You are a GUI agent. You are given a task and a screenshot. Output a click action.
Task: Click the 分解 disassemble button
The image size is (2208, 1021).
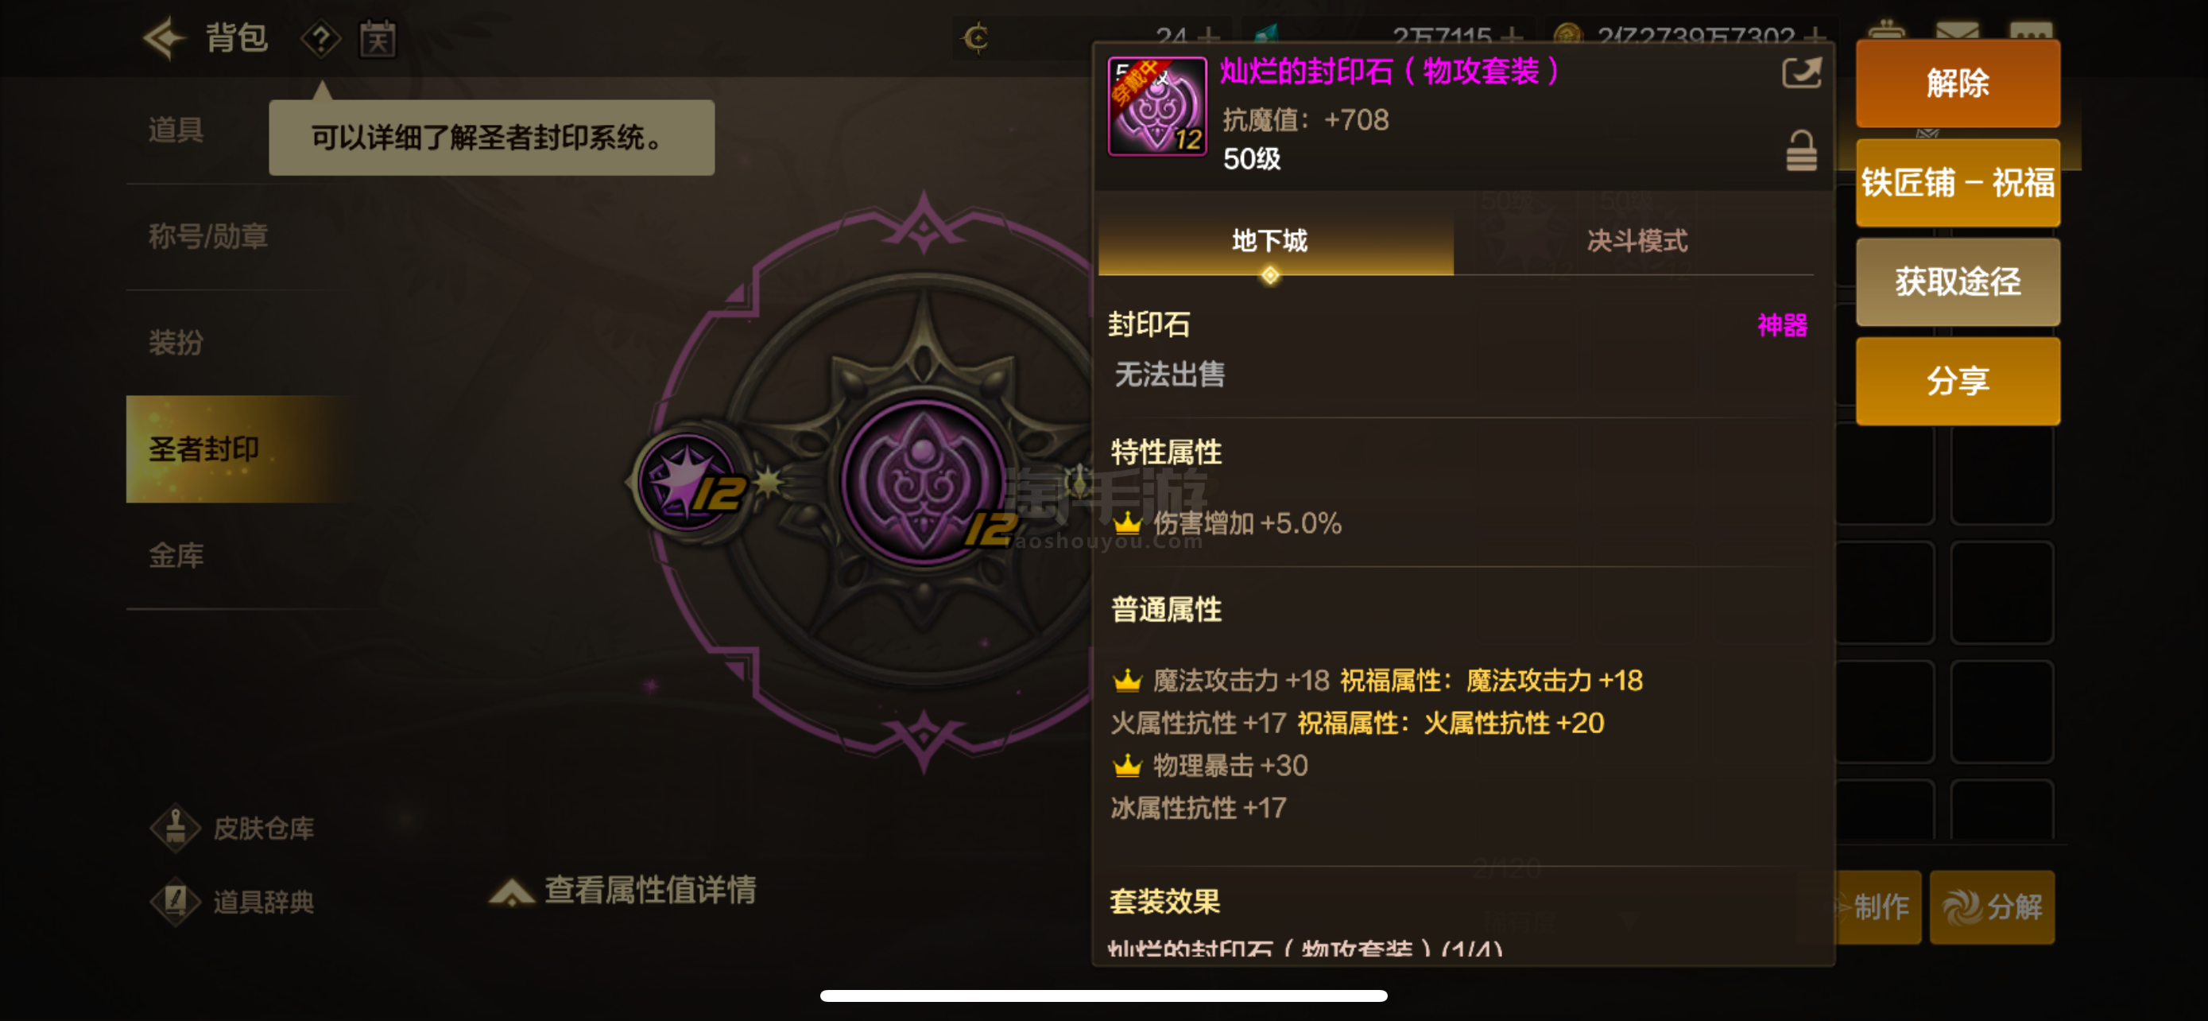click(x=1992, y=907)
